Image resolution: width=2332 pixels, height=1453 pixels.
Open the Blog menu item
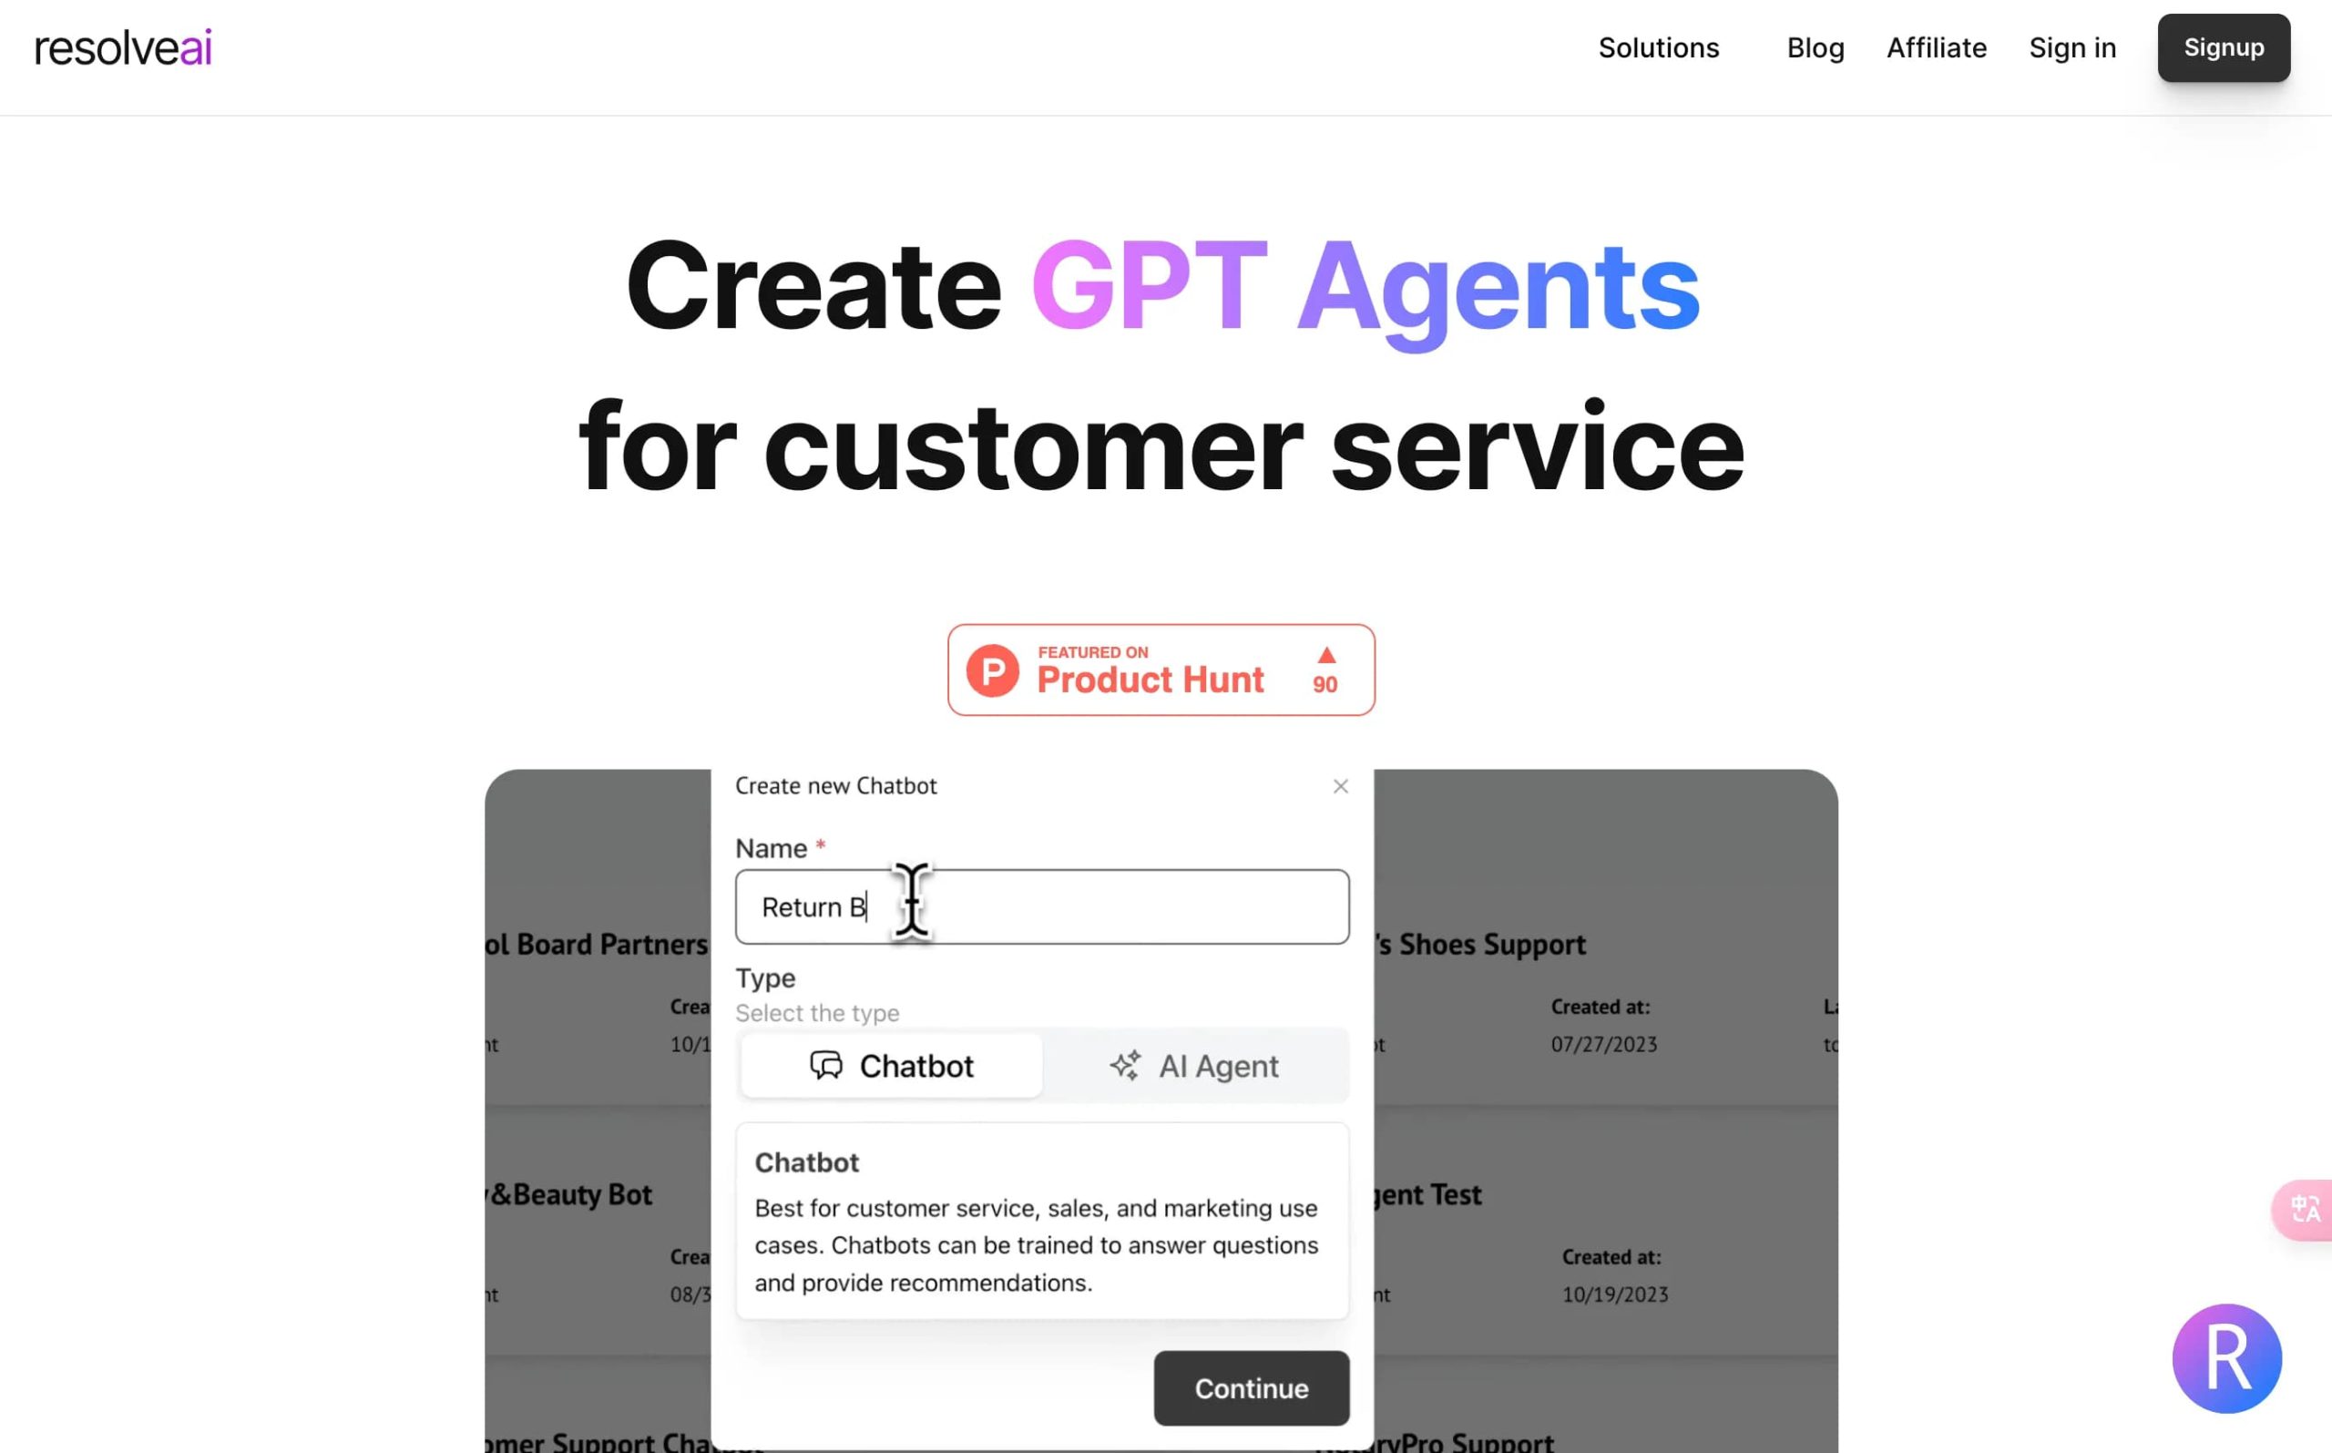(1815, 46)
